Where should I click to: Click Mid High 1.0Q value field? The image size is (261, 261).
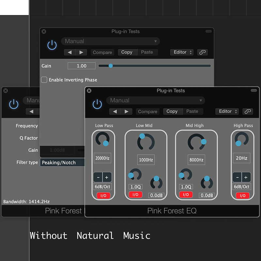coord(186,187)
